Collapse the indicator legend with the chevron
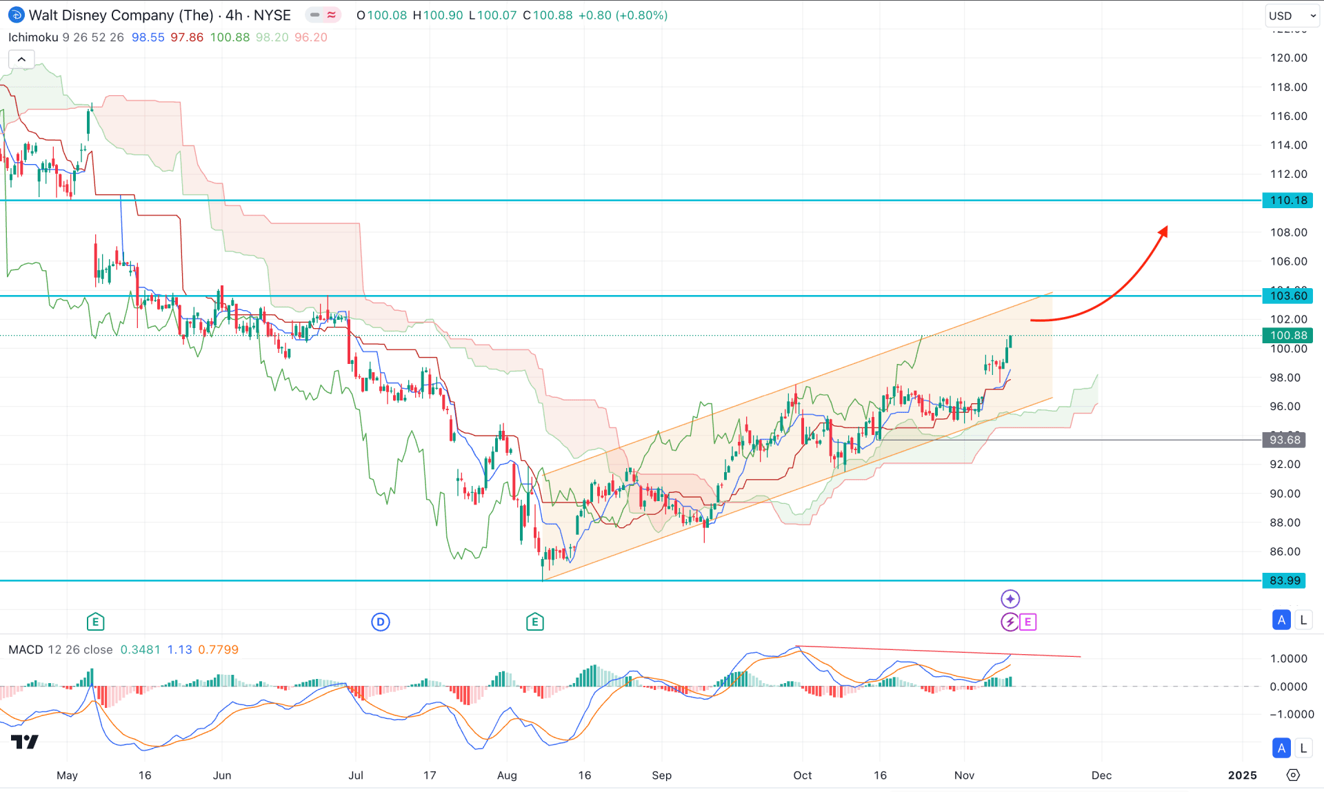1324x792 pixels. click(21, 59)
